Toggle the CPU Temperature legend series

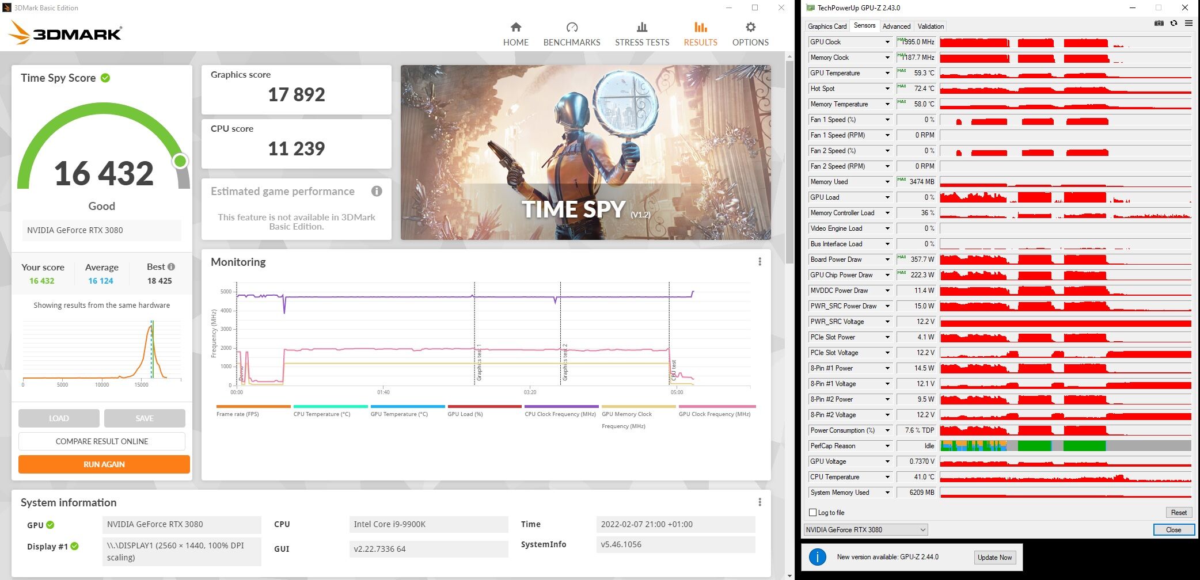(x=330, y=410)
